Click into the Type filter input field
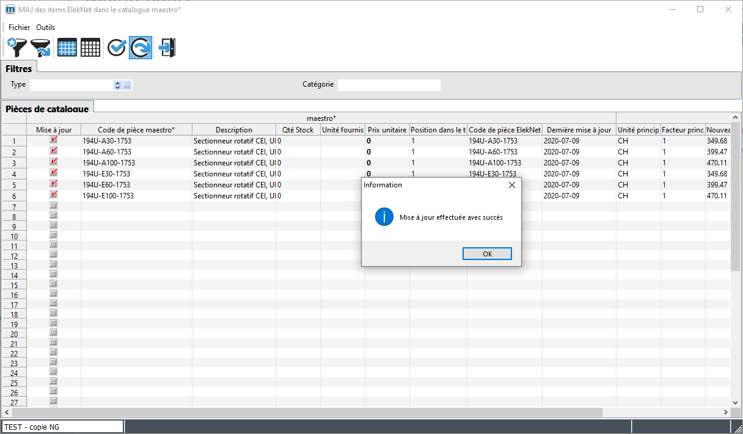 click(x=71, y=85)
